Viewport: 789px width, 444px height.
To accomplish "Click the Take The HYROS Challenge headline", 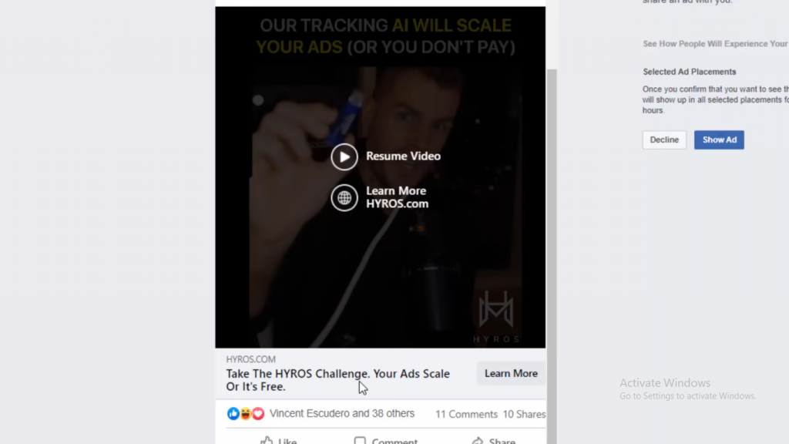I will 337,380.
